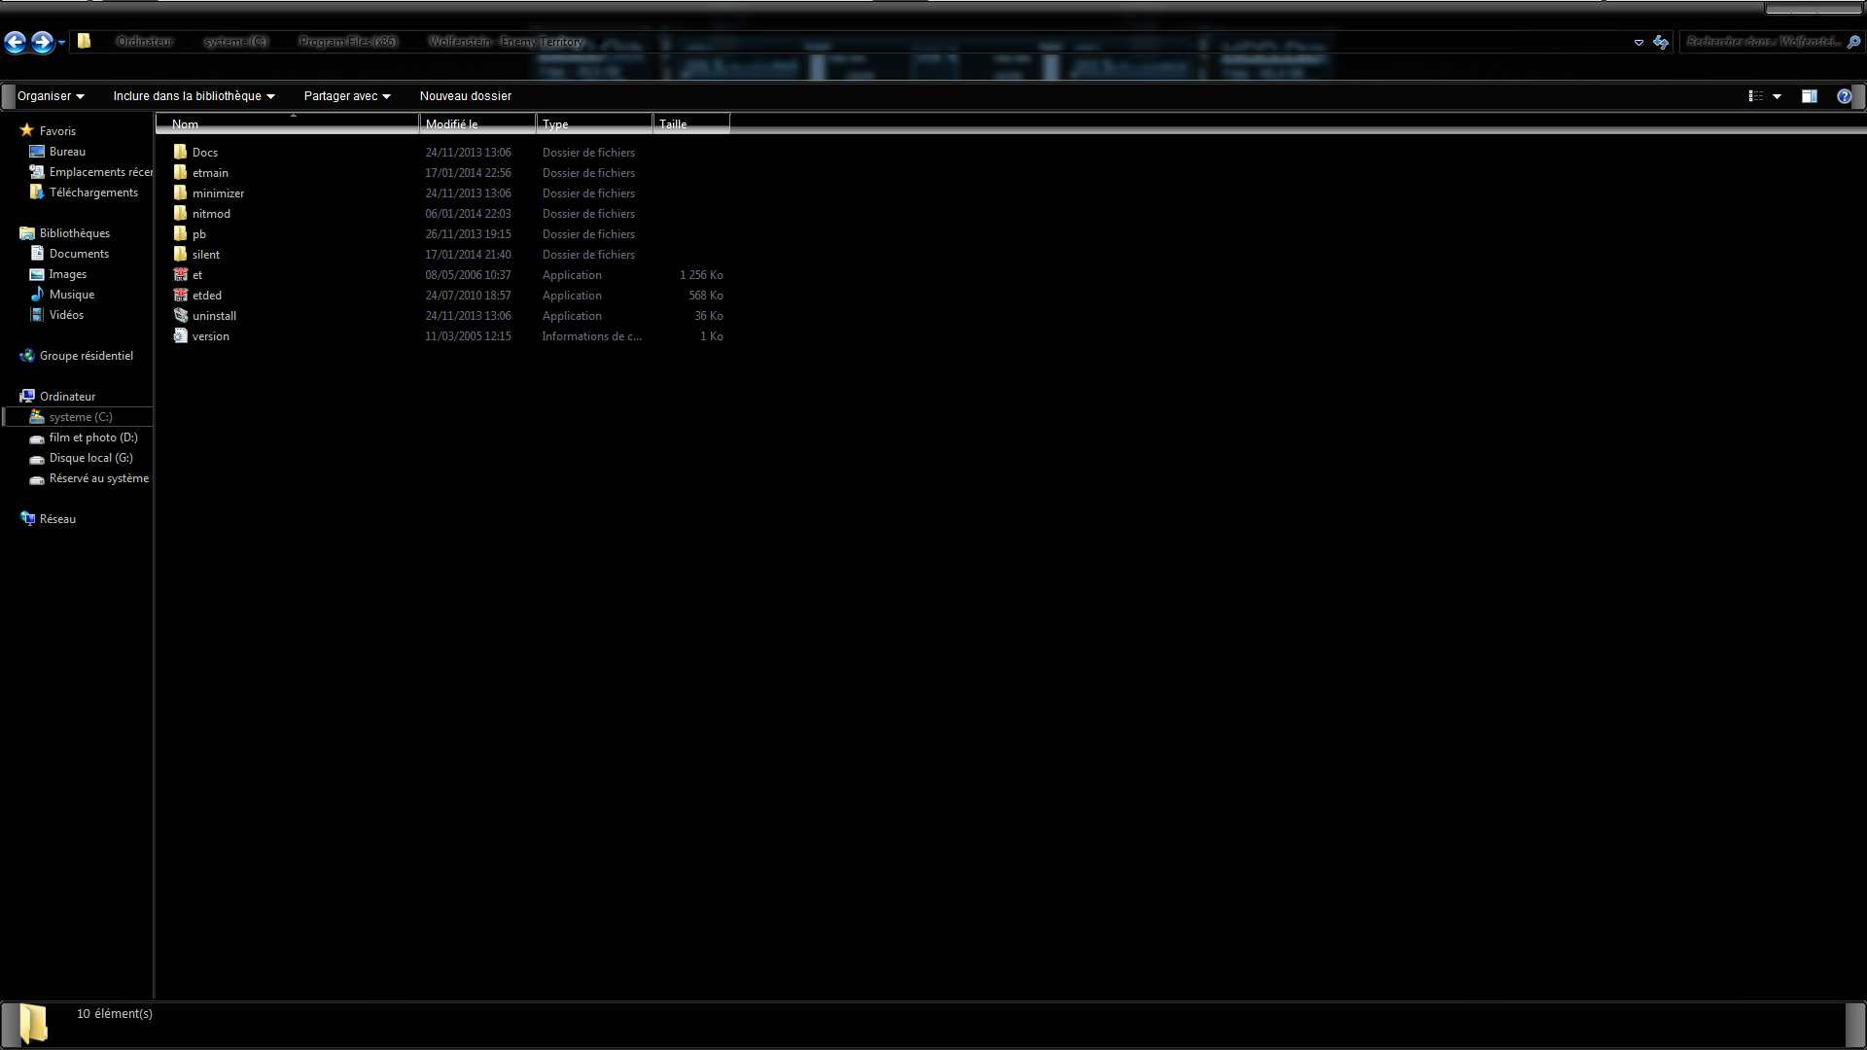Sort by the Taille column header
Viewport: 1867px width, 1050px height.
(x=691, y=123)
